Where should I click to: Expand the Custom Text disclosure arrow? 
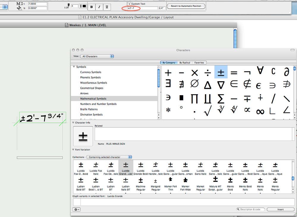coord(129,4)
